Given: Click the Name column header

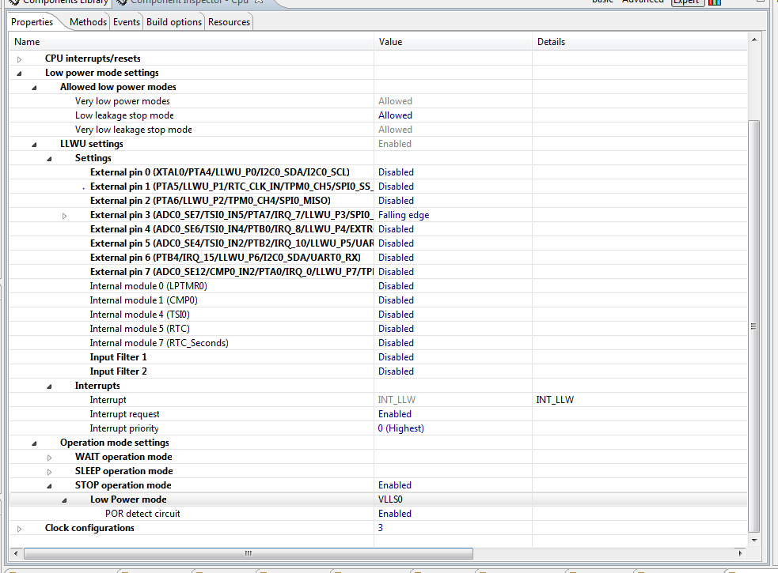Looking at the screenshot, I should (192, 42).
